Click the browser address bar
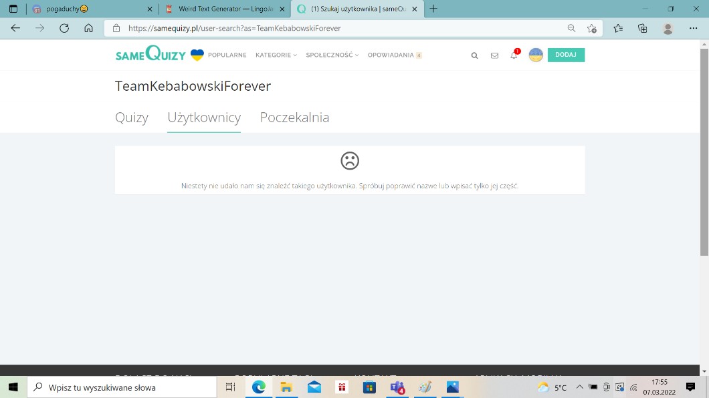The width and height of the screenshot is (709, 398). tap(334, 28)
